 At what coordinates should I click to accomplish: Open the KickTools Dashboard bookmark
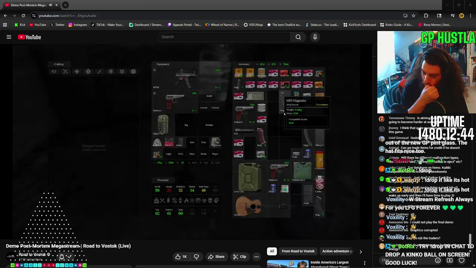click(x=360, y=25)
